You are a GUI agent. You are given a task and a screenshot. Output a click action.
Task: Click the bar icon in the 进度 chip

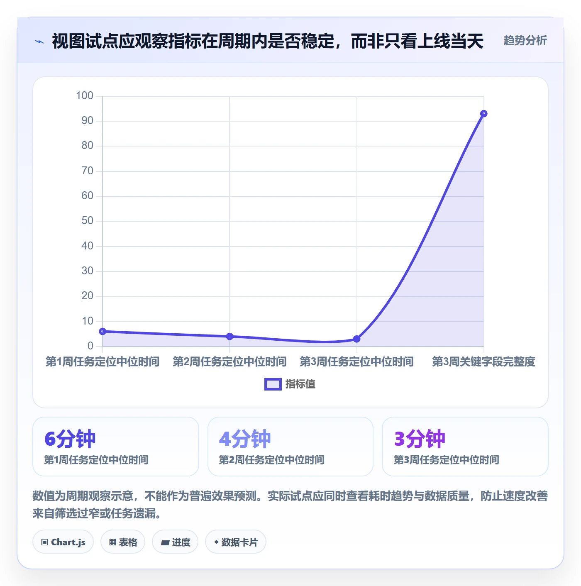(165, 543)
